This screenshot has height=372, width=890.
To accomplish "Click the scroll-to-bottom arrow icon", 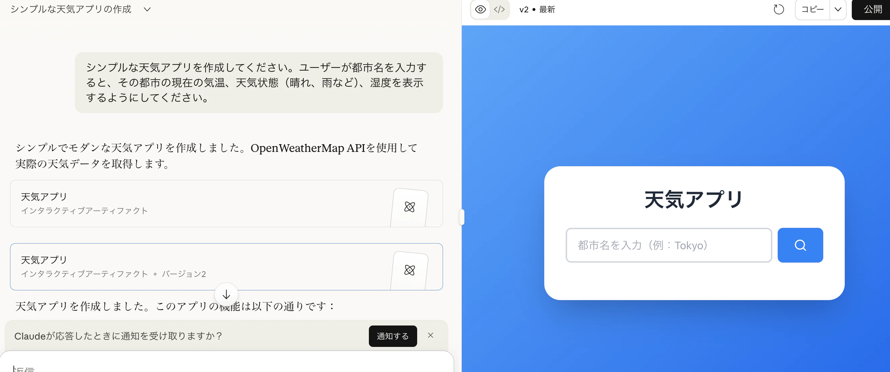I will 226,294.
